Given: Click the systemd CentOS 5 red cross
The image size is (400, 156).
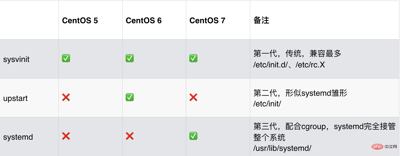Looking at the screenshot, I should click(66, 136).
